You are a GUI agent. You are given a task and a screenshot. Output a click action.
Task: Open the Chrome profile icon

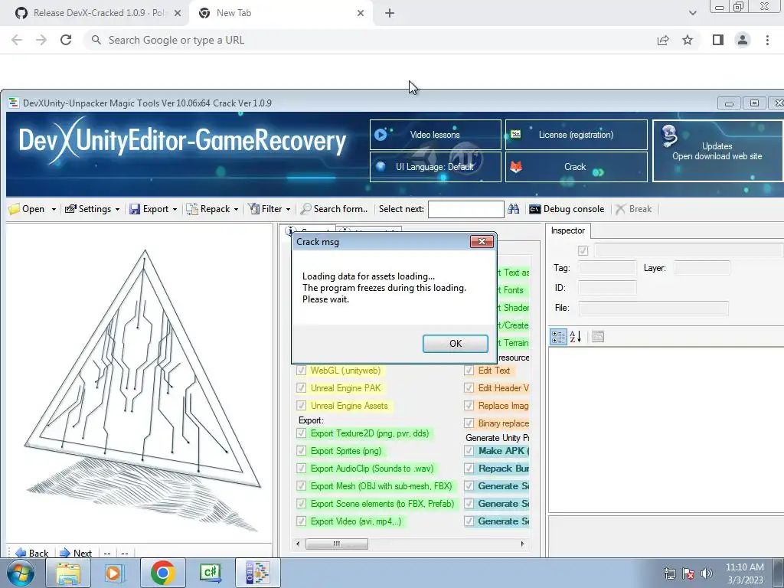pyautogui.click(x=743, y=40)
